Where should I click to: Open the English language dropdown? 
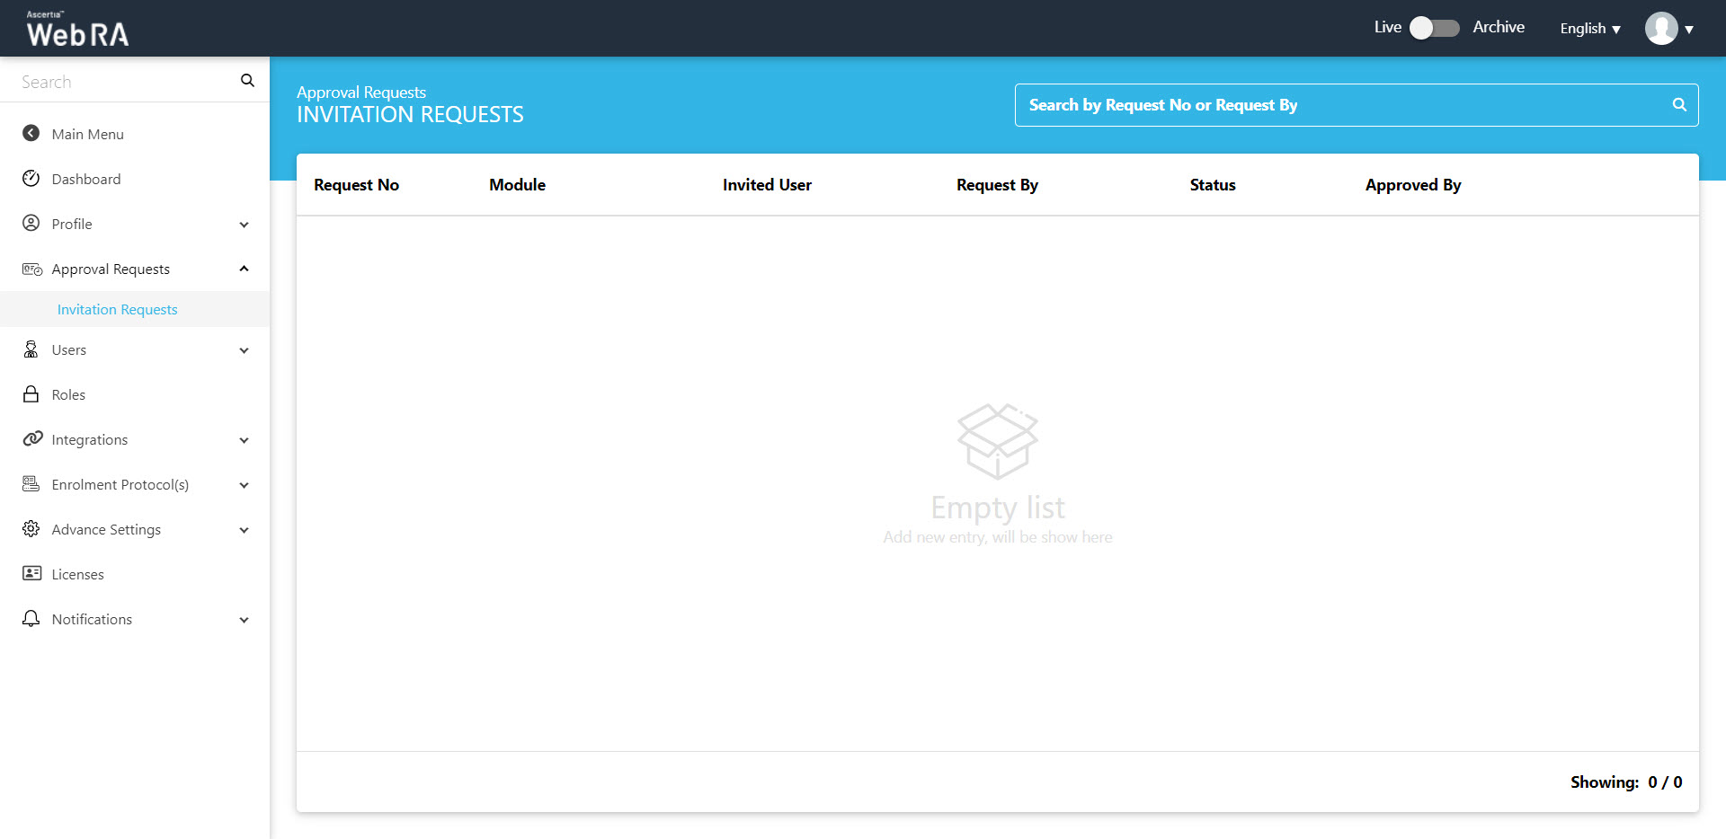point(1589,29)
